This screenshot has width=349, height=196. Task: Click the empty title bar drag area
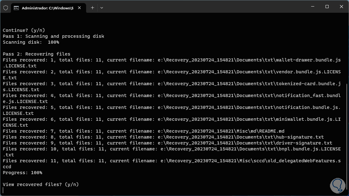(x=203, y=7)
